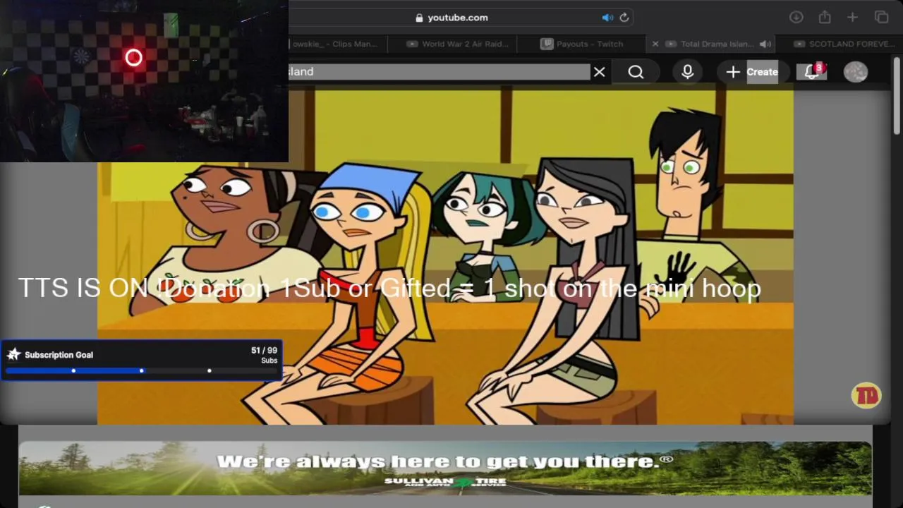Open the YouTube account avatar menu

[856, 72]
